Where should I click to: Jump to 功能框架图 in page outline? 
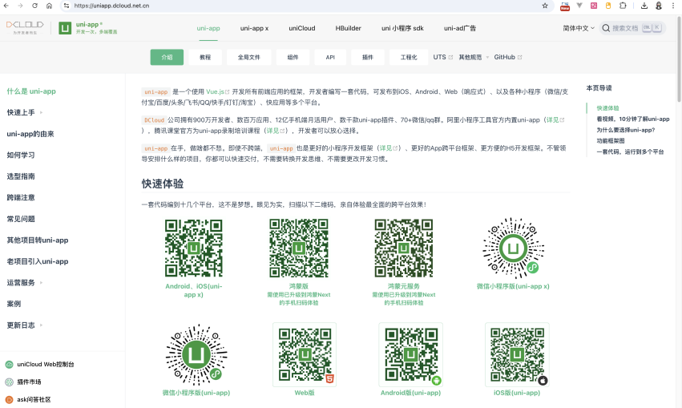613,140
